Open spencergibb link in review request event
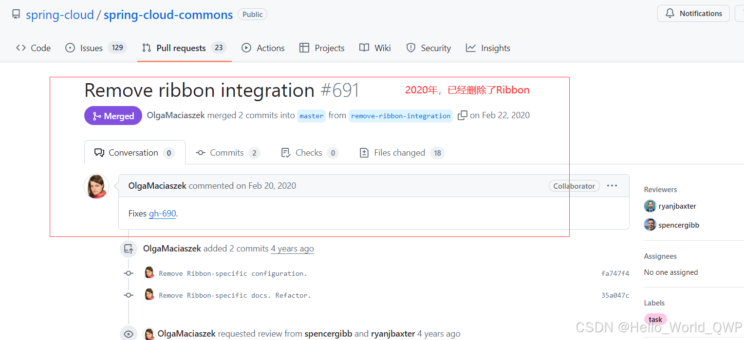The width and height of the screenshot is (744, 340). coord(328,334)
